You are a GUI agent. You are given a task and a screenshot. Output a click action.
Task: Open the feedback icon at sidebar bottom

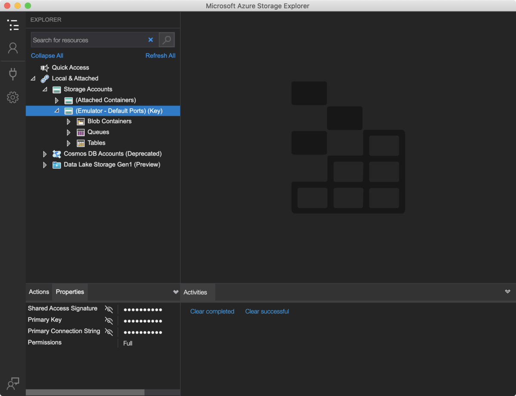(13, 384)
